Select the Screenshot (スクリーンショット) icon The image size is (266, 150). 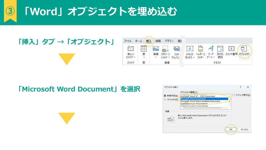point(165,49)
